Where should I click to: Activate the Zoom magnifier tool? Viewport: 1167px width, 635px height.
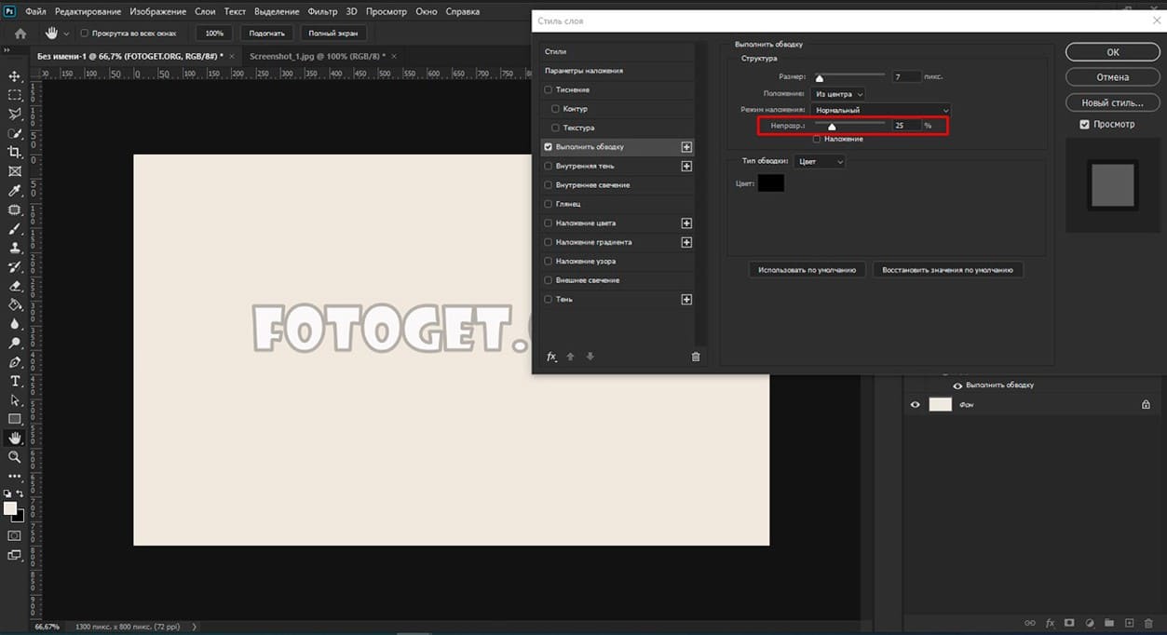coord(15,457)
